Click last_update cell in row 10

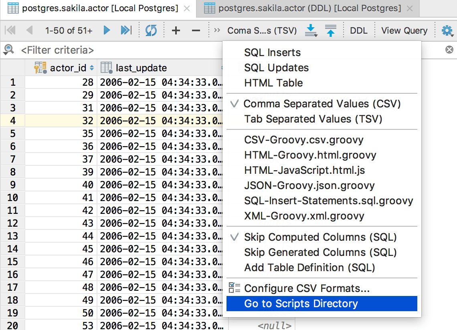160,197
